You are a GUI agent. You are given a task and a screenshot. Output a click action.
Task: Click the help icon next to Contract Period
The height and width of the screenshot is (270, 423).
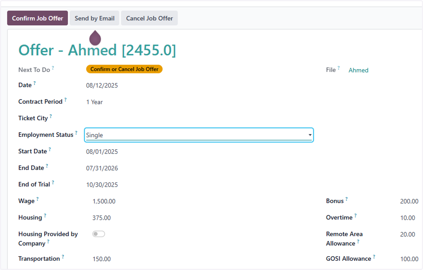[65, 100]
